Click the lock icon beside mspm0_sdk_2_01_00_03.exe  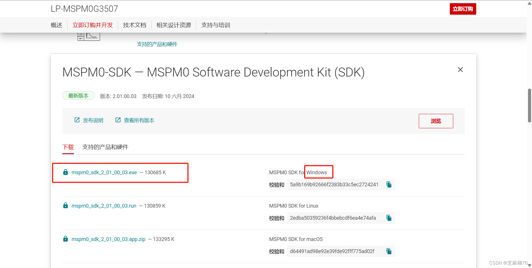(65, 172)
